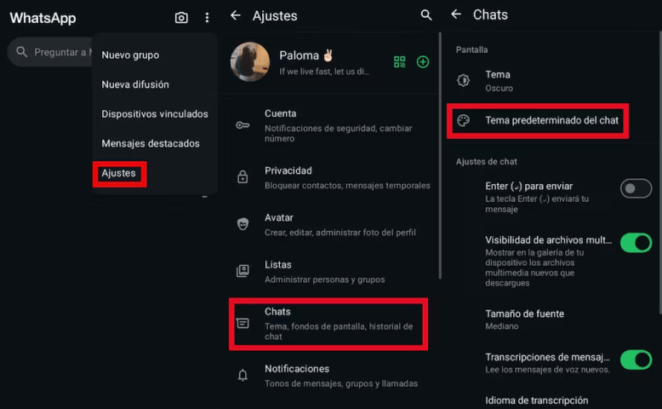
Task: Turn off Transcripciones de mensajes switch
Action: point(636,360)
